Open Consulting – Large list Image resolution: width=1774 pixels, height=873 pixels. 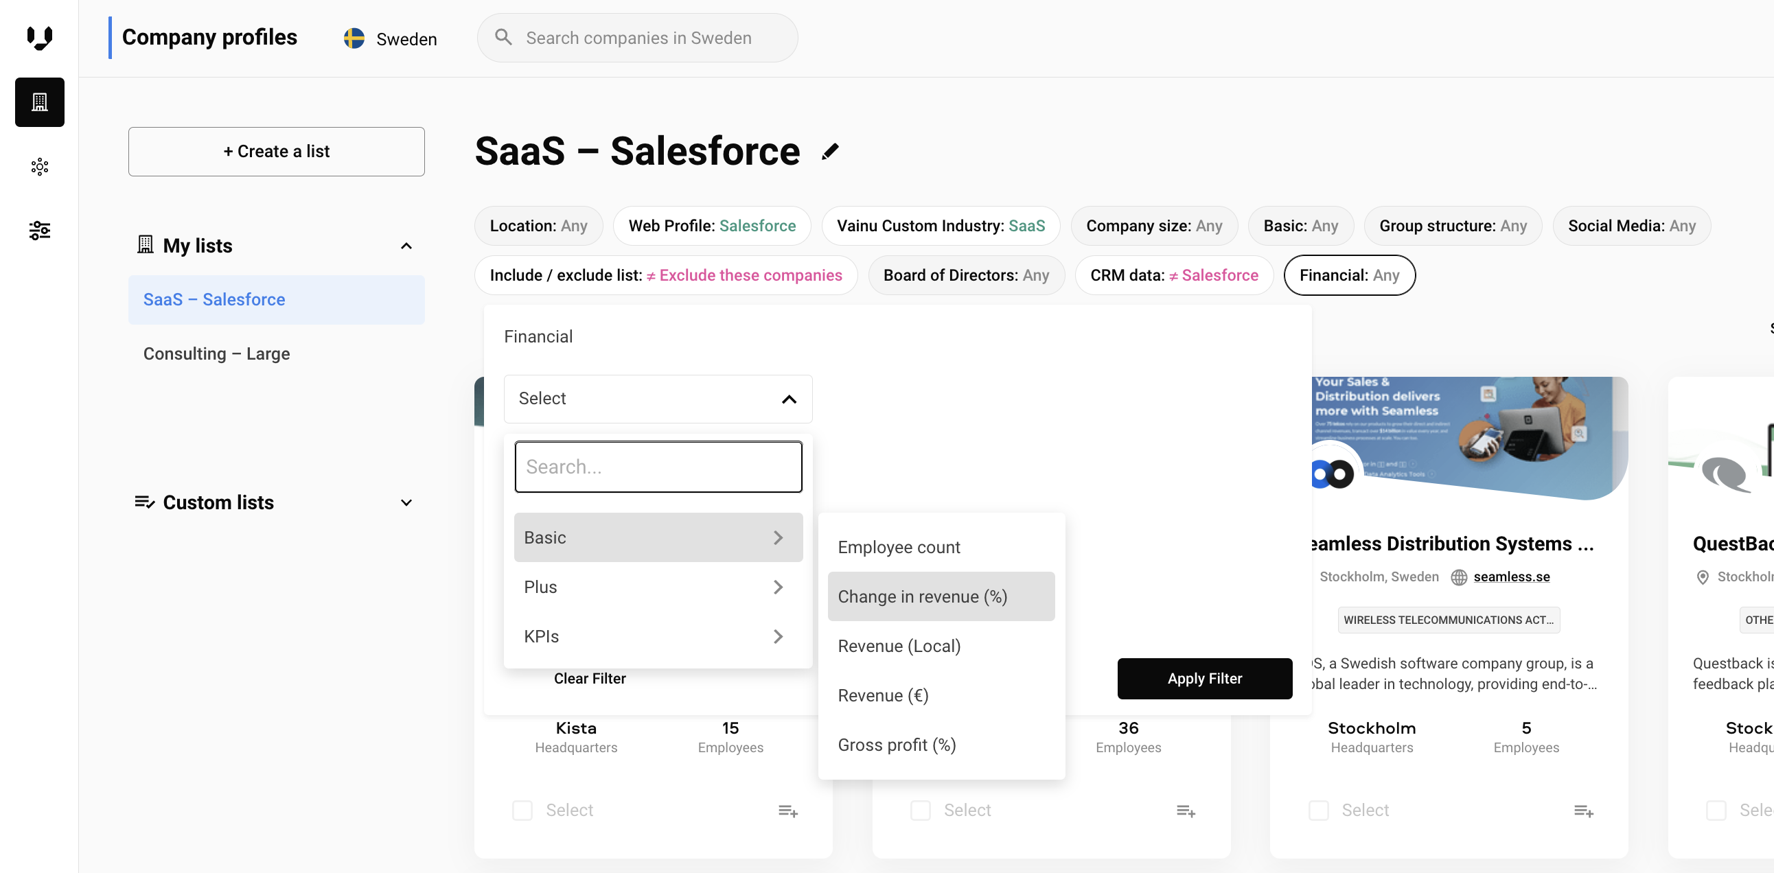tap(216, 353)
